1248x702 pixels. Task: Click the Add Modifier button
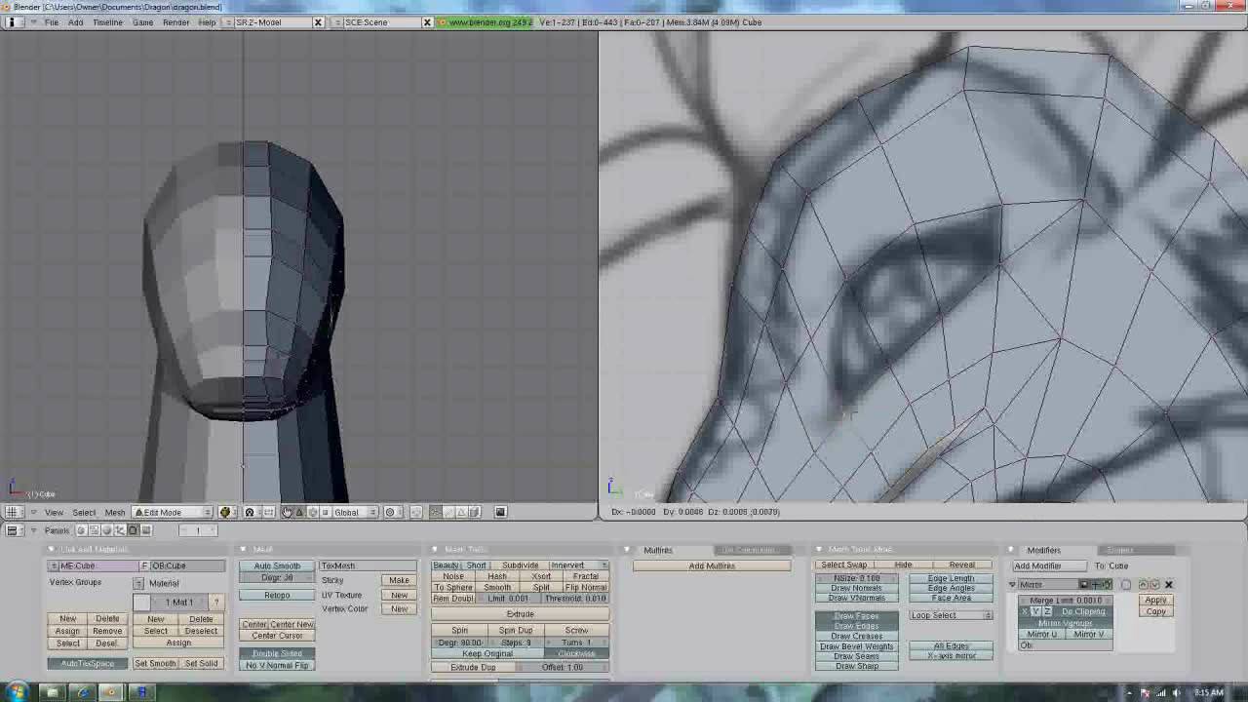(x=1050, y=565)
